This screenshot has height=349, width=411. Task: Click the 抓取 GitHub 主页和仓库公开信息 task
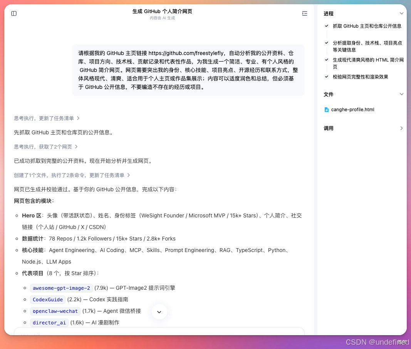(367, 26)
